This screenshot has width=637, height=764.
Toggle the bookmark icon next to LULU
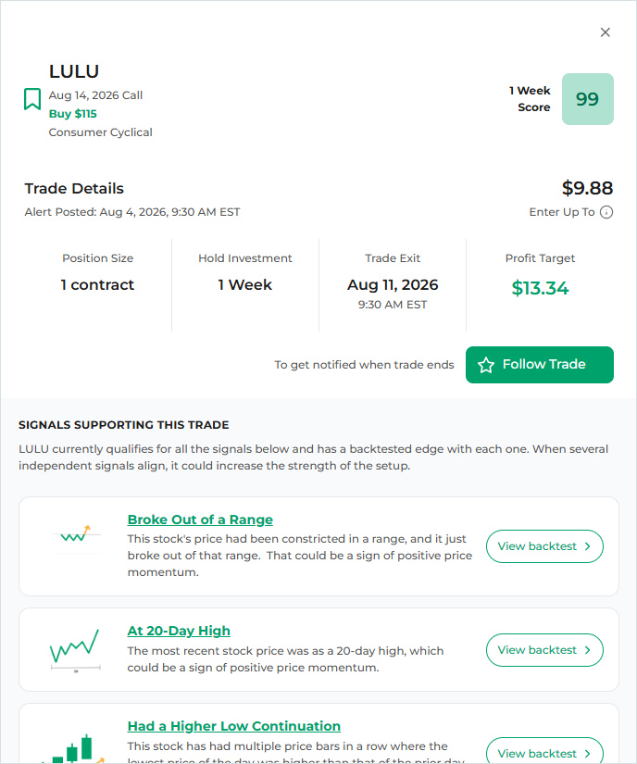click(x=32, y=99)
